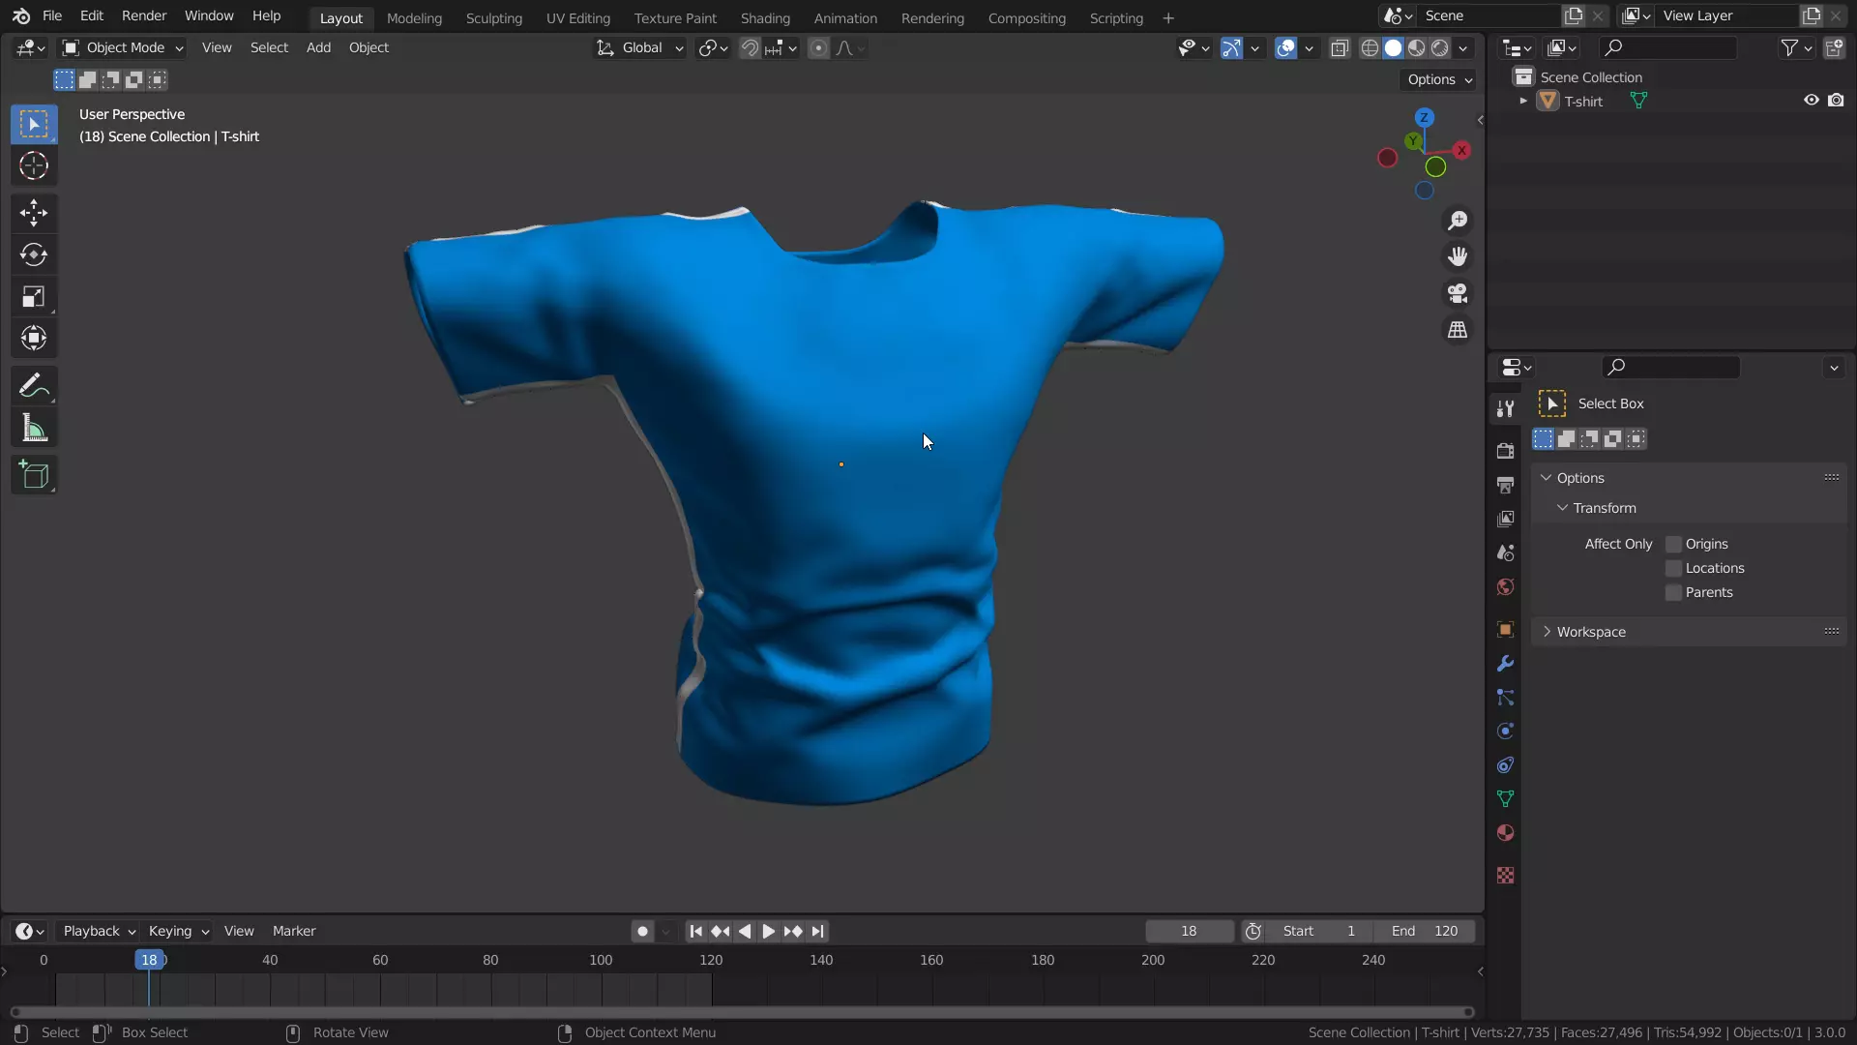Open the Add menu in viewport header
Screen dimensions: 1857x1045
pos(318,47)
